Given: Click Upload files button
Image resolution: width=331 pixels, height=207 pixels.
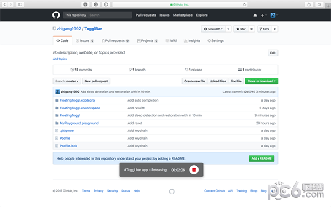Looking at the screenshot, I should click(x=218, y=81).
